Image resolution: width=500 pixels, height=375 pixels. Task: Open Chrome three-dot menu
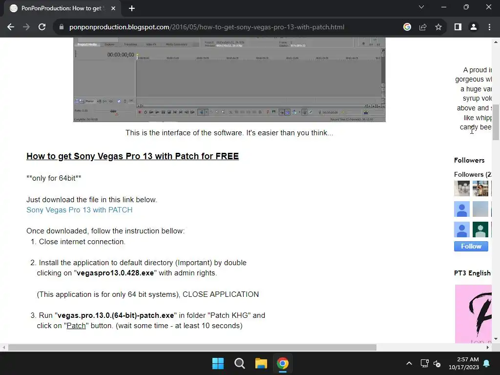click(489, 27)
